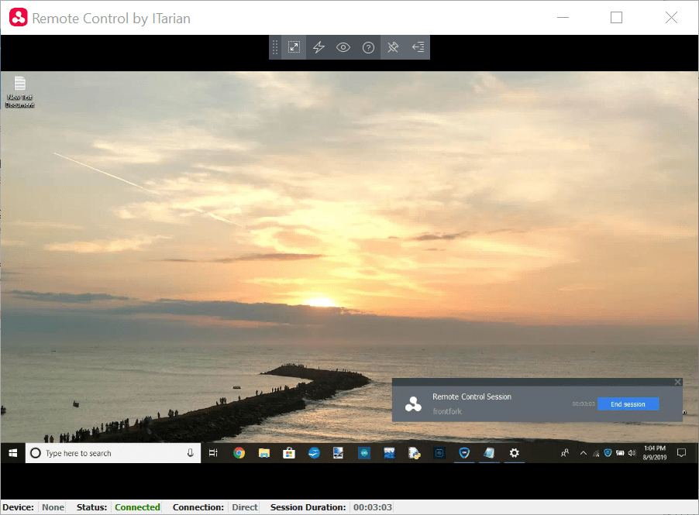Open the lightning bolt actions menu
699x515 pixels.
(x=319, y=47)
